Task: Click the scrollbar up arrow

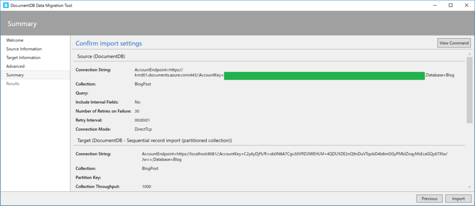Action: click(469, 55)
